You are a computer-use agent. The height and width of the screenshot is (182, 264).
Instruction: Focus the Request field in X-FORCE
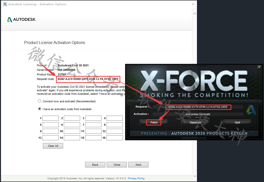click(198, 107)
